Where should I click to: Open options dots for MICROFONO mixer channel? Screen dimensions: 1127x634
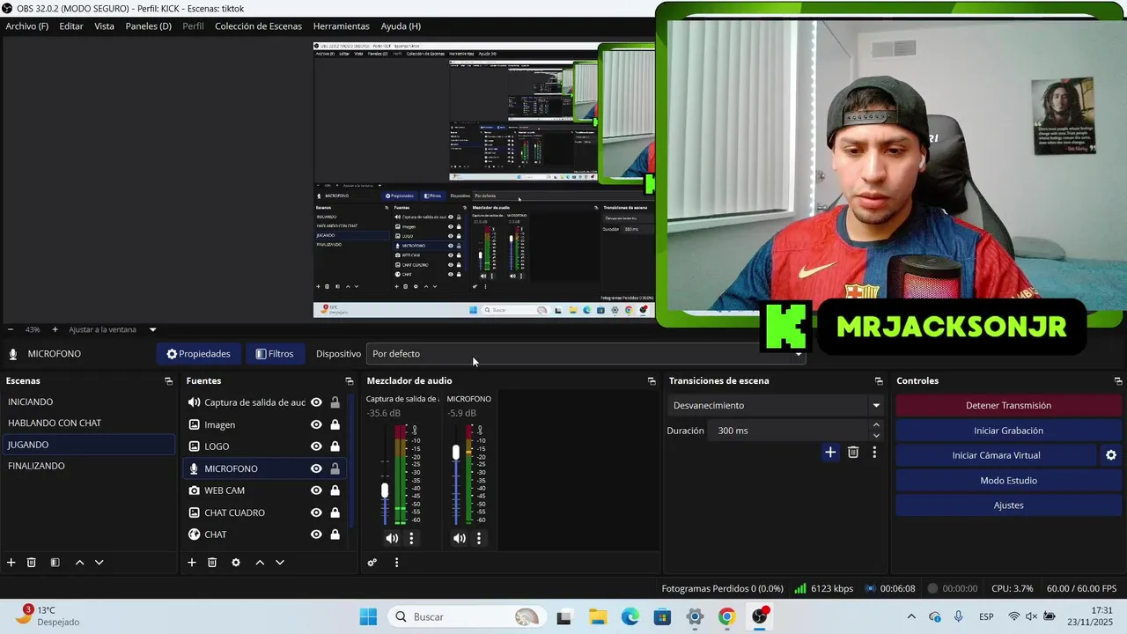[479, 538]
